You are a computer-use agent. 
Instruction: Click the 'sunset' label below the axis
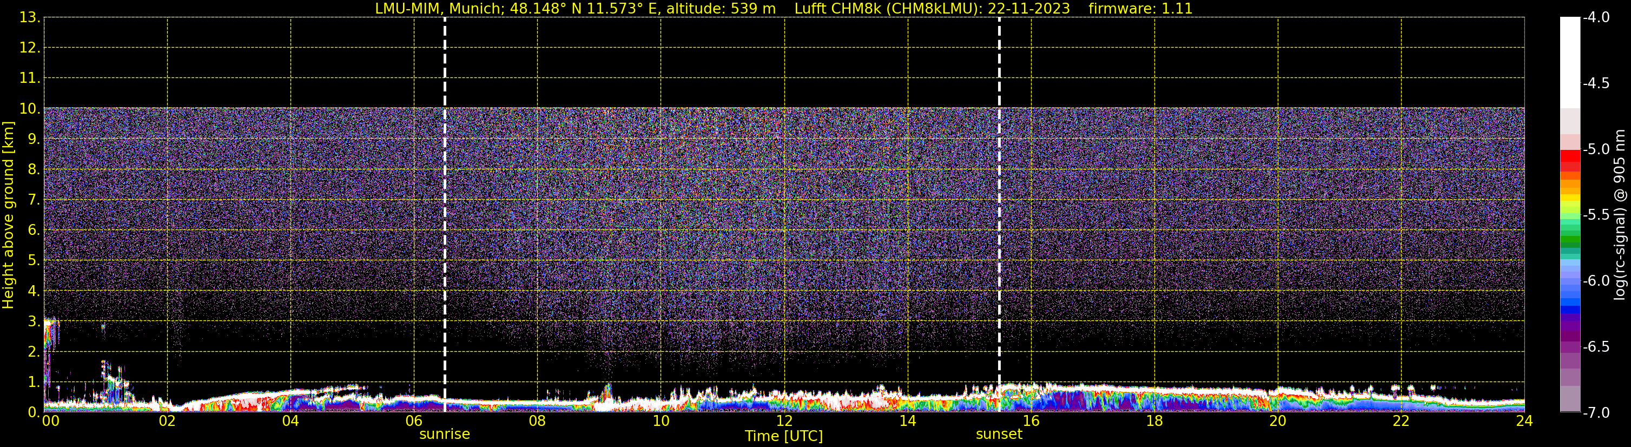coord(999,435)
